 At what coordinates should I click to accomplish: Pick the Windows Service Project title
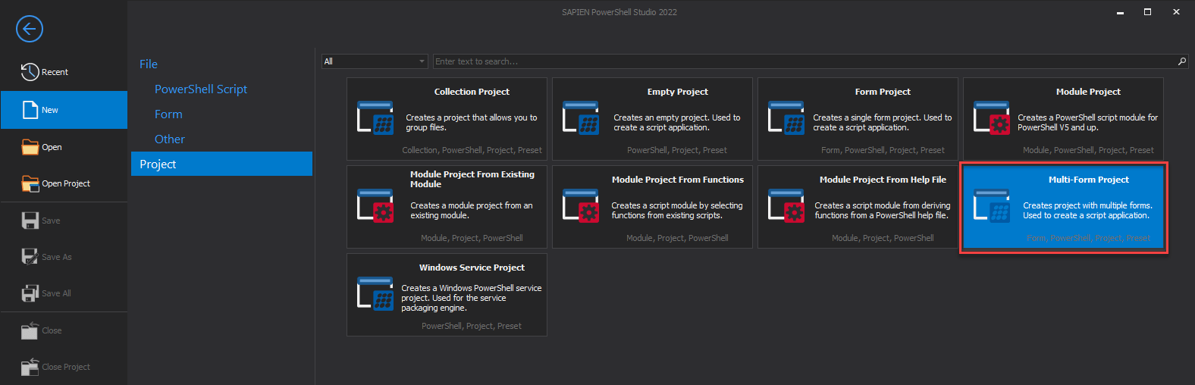[x=472, y=268]
